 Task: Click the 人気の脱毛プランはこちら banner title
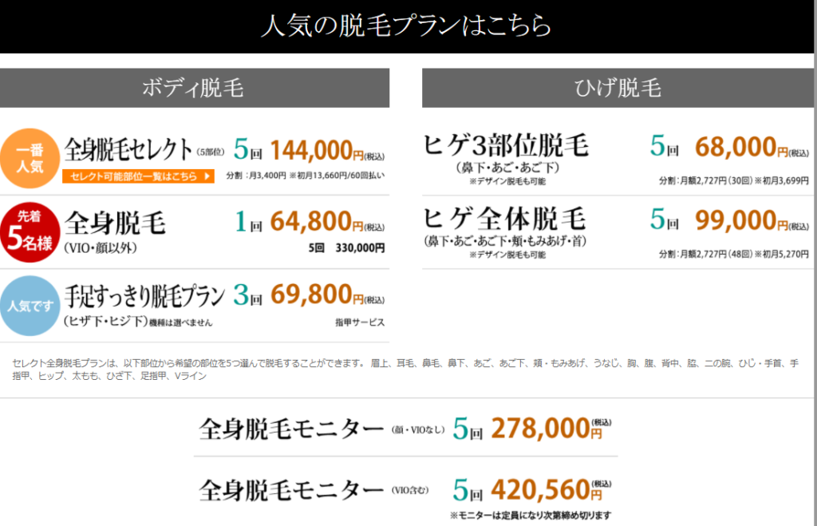pyautogui.click(x=406, y=26)
